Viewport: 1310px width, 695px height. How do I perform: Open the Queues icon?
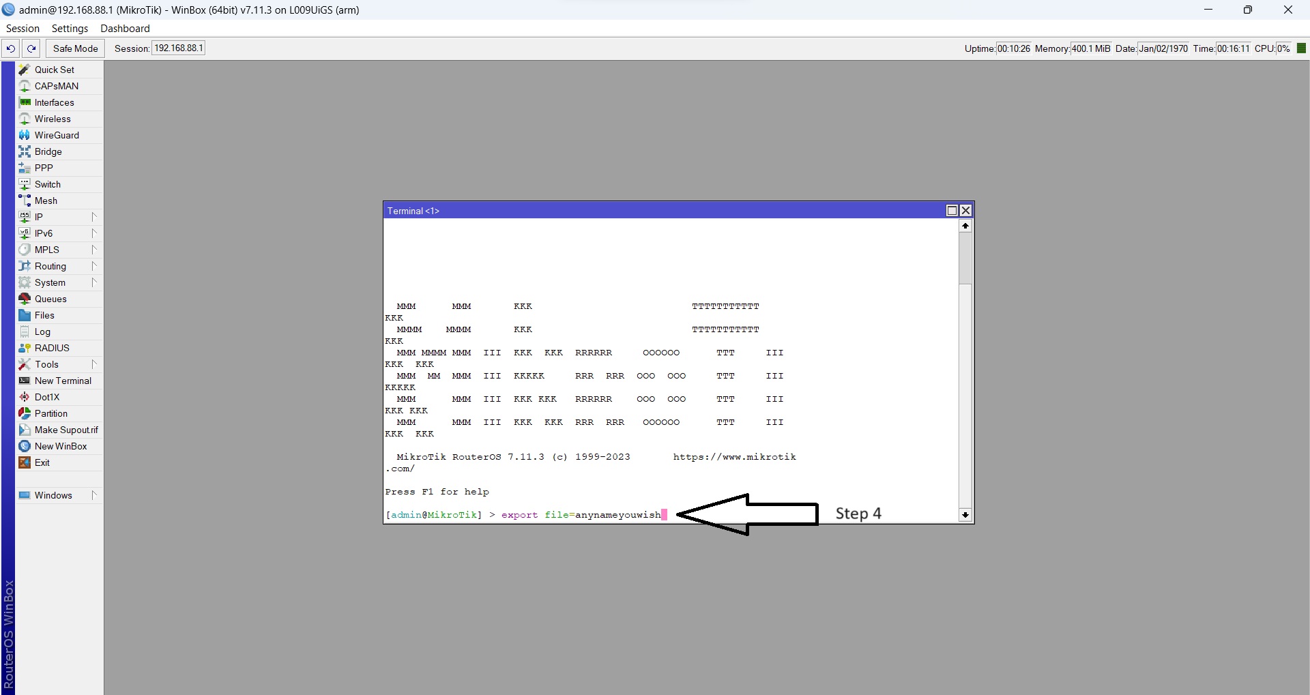25,299
